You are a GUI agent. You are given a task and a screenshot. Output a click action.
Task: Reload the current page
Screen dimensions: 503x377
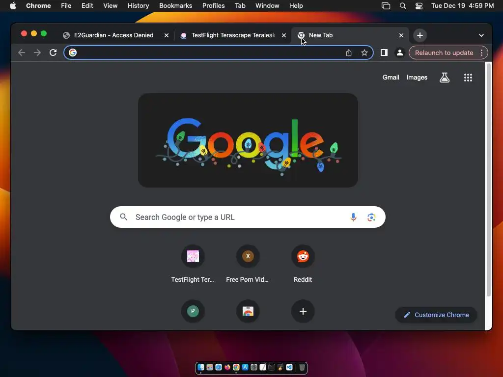tap(53, 53)
